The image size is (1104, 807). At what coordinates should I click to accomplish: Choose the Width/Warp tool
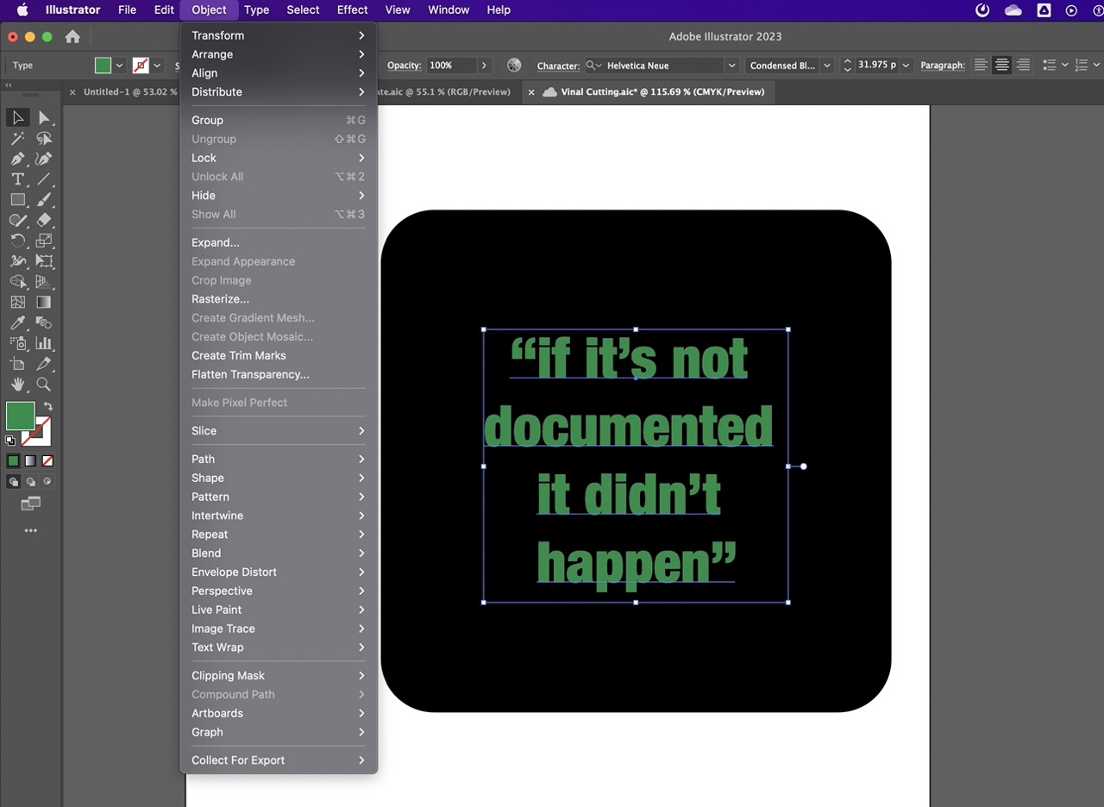coord(17,261)
